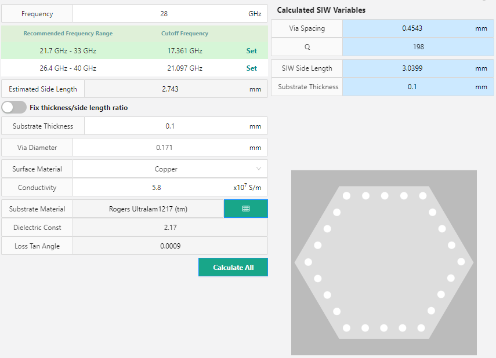This screenshot has width=496, height=358.
Task: Click the calculated Substrate Thickness result
Action: click(412, 86)
